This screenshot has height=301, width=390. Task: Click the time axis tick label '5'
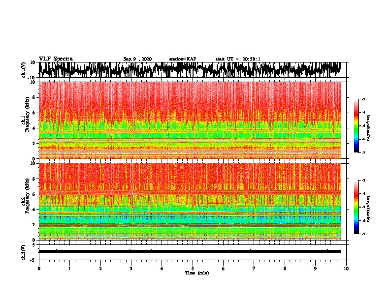pos(193,269)
